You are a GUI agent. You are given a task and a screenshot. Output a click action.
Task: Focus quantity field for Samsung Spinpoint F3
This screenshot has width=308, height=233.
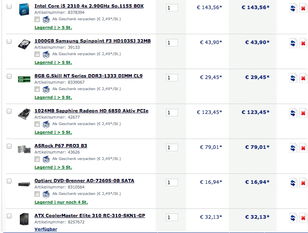pyautogui.click(x=172, y=42)
